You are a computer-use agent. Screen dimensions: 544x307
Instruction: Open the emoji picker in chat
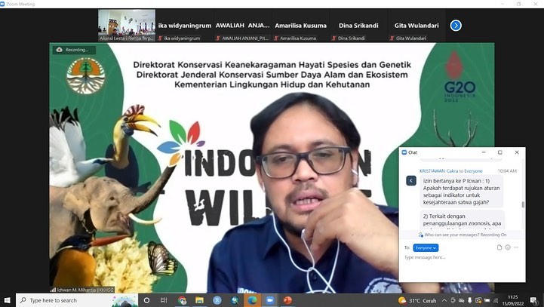508,247
